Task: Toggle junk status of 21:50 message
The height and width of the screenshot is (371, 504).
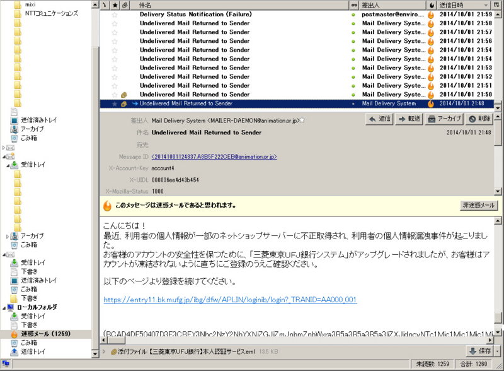Action: 431,95
